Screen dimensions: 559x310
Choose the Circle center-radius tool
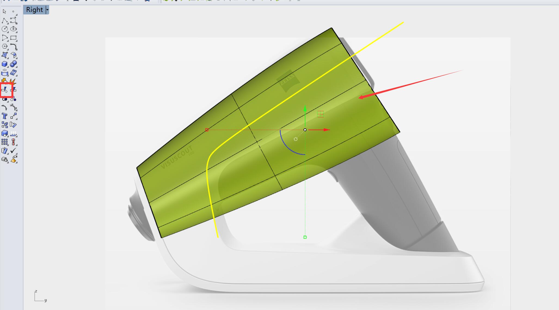click(x=5, y=29)
